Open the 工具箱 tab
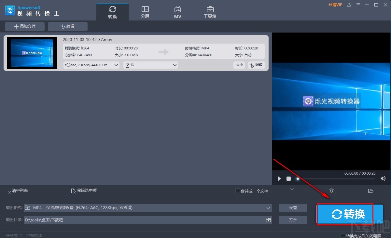 [210, 12]
